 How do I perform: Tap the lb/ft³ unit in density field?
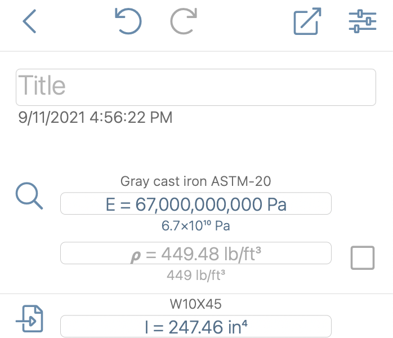243,254
